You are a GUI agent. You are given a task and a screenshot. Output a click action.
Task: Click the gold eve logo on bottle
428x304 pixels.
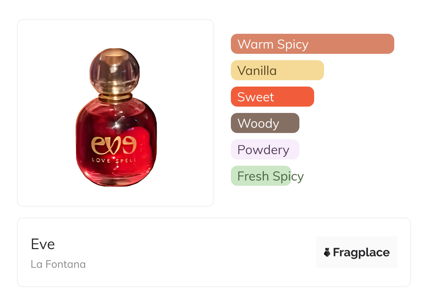113,145
